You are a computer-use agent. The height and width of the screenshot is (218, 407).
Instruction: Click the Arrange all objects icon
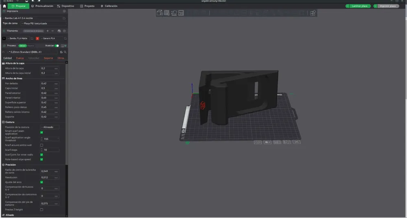pyautogui.click(x=181, y=13)
